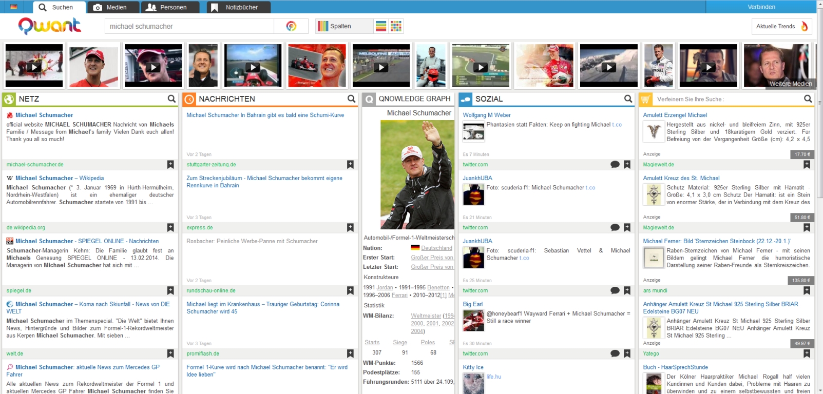
Task: Open the Michael Schumacher official website result
Action: [44, 115]
